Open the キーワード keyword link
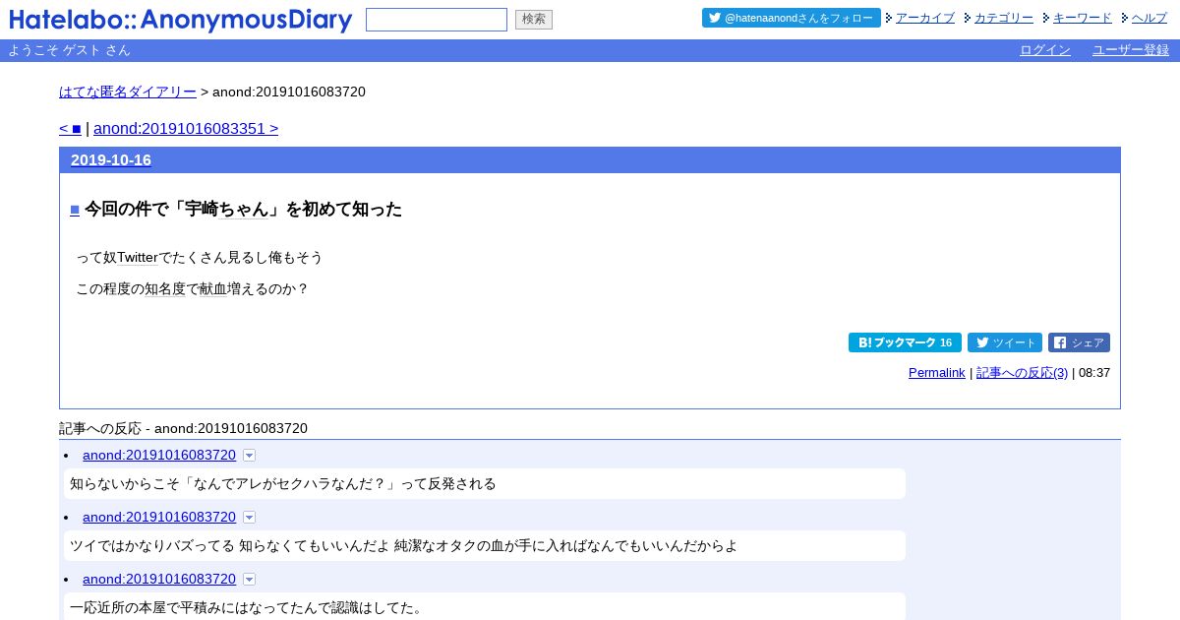1180x620 pixels. tap(1083, 18)
